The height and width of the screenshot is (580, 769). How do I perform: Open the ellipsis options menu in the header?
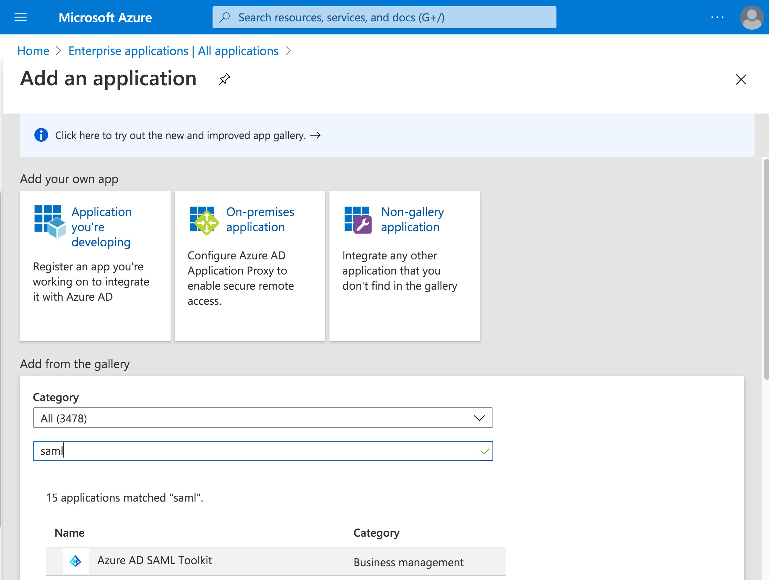click(x=717, y=17)
